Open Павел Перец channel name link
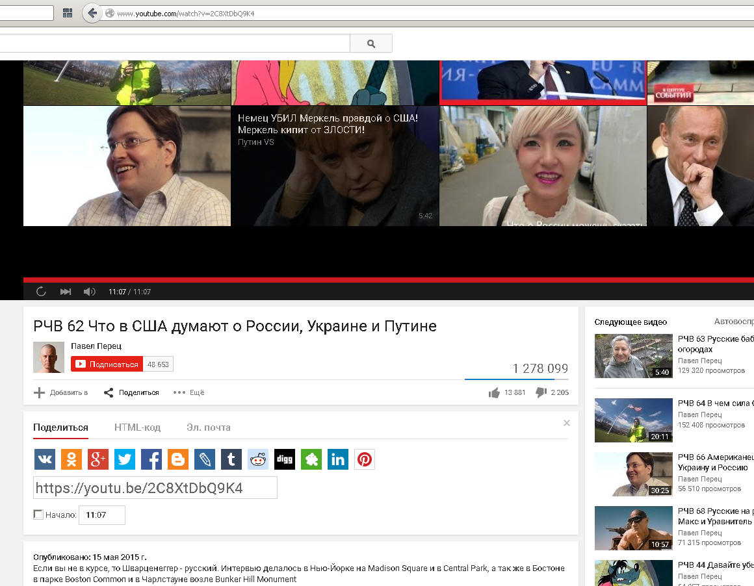 pos(96,346)
